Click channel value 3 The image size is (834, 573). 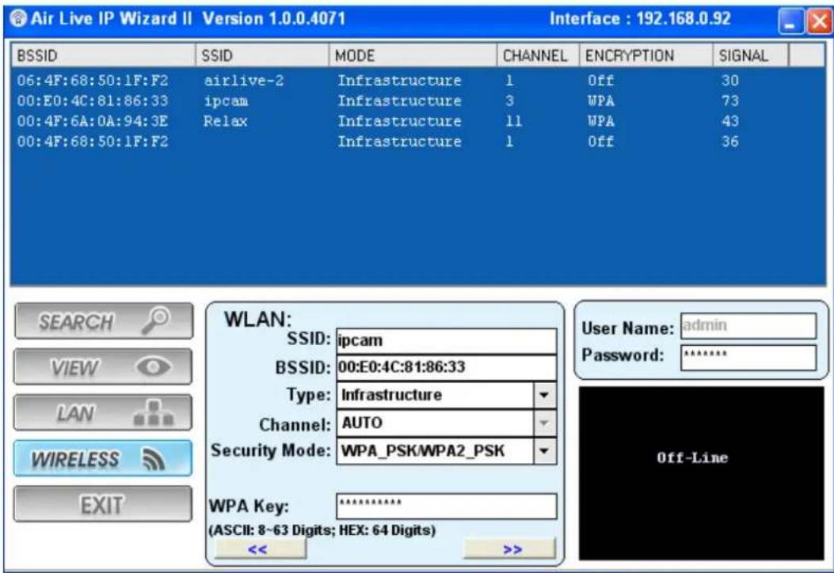509,101
